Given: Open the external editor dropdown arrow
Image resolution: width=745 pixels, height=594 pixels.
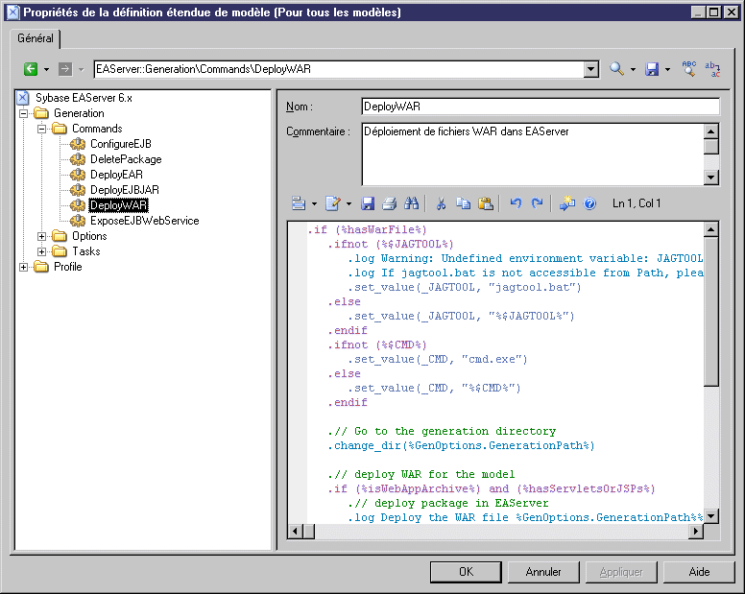Looking at the screenshot, I should (x=348, y=203).
